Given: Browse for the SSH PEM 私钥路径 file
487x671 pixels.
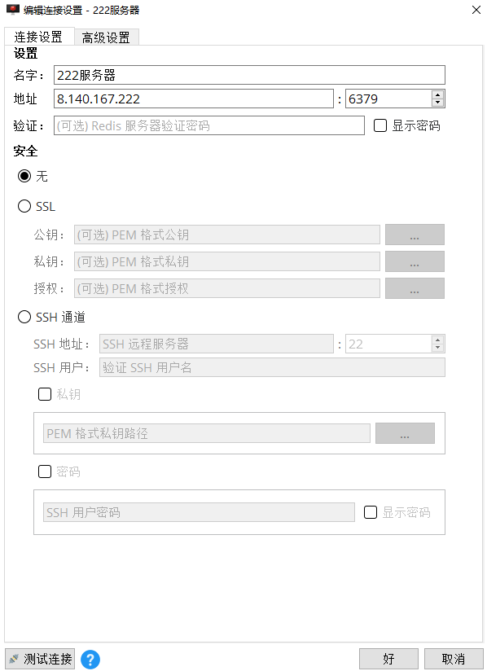Looking at the screenshot, I should pyautogui.click(x=405, y=432).
